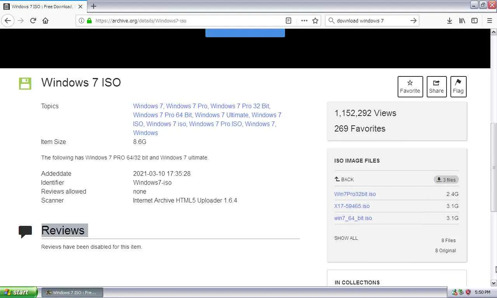Click SHOW ALL files

(x=346, y=238)
